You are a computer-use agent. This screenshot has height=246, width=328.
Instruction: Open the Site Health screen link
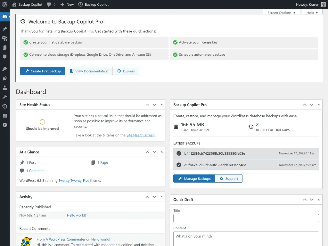tap(140, 135)
